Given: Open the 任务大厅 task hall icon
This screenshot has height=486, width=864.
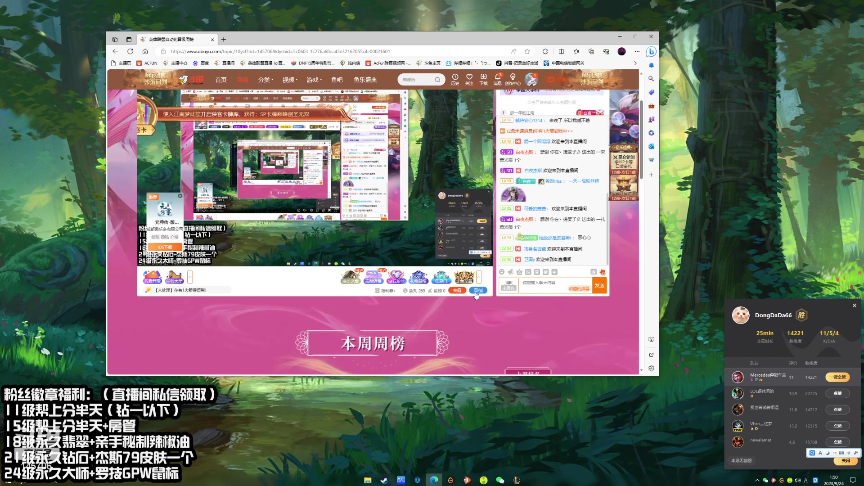Looking at the screenshot, I should point(174,277).
